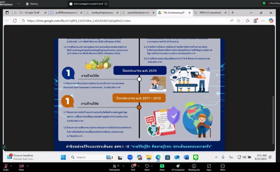Open the LINE app in taskbar
This screenshot has height=172, width=280.
(x=196, y=157)
